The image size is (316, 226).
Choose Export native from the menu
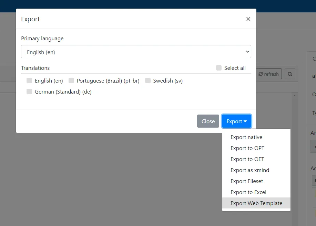click(x=246, y=137)
